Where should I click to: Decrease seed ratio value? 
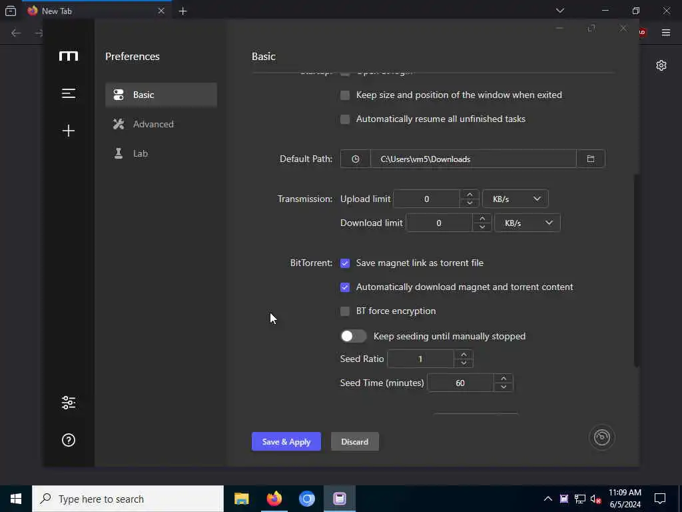[464, 363]
